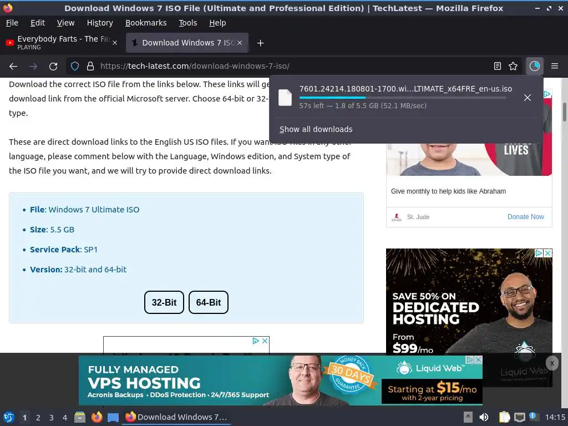Open the View menu
Screen dimensions: 568x426
point(65,23)
